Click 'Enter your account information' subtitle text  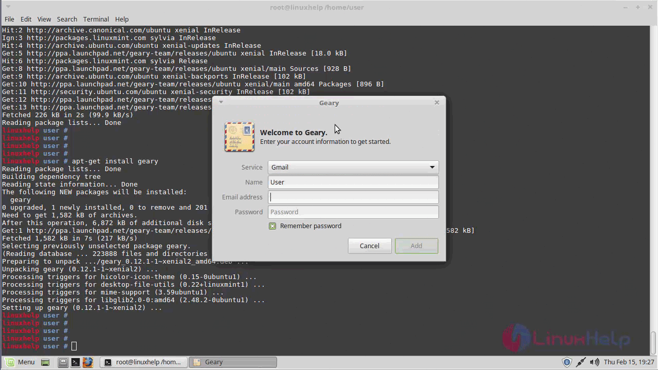(325, 142)
